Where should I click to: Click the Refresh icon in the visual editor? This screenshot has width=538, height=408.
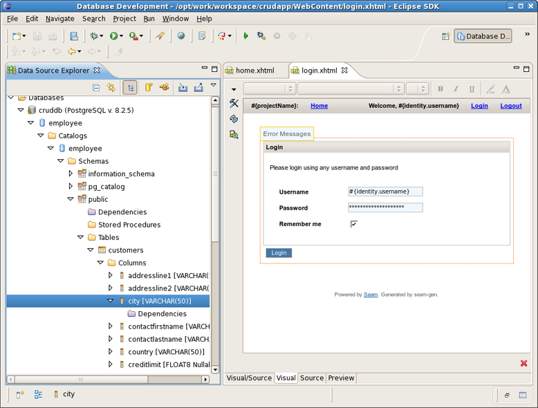(x=234, y=119)
